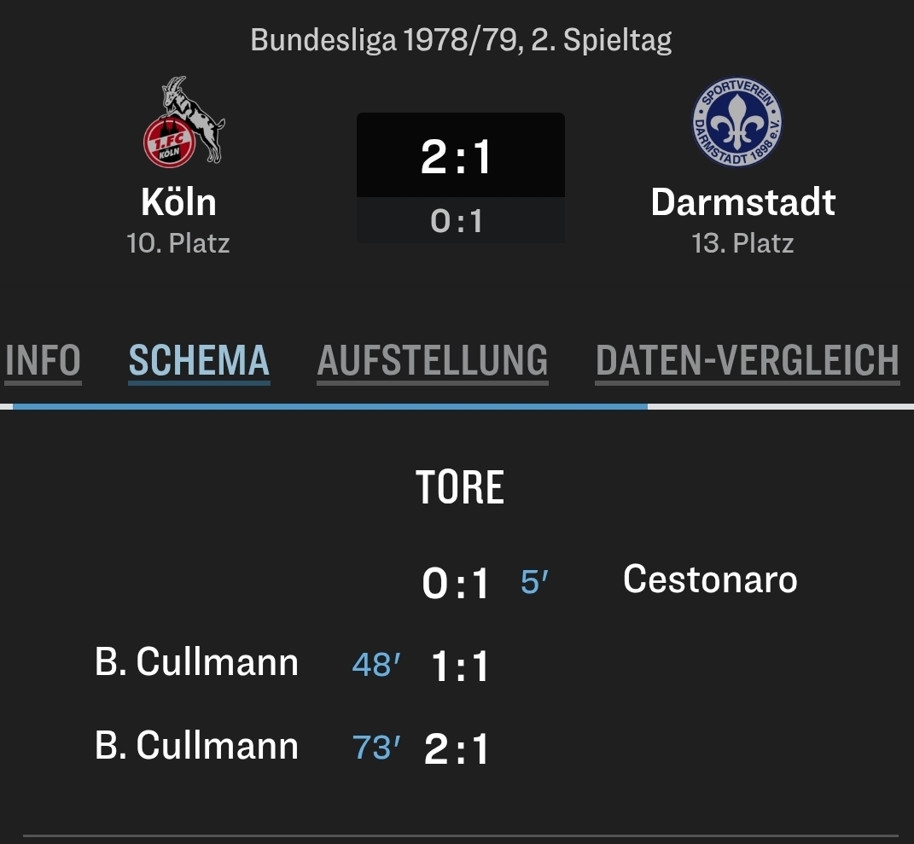Image resolution: width=914 pixels, height=844 pixels.
Task: Open the DATEN-VERGLEICH tab
Action: coord(747,361)
